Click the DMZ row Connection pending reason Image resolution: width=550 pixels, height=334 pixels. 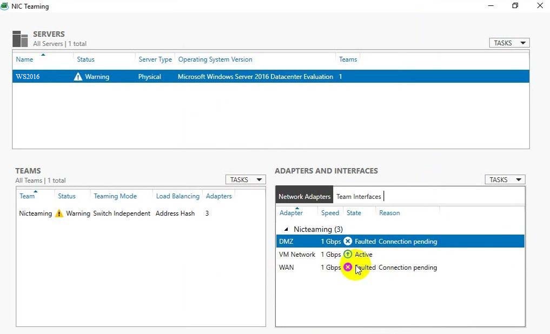tap(408, 241)
